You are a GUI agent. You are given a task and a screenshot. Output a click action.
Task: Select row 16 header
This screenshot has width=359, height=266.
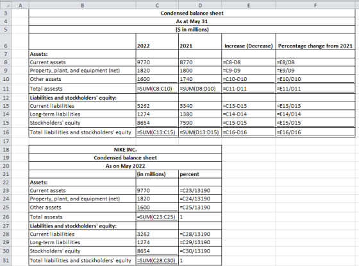click(6, 132)
